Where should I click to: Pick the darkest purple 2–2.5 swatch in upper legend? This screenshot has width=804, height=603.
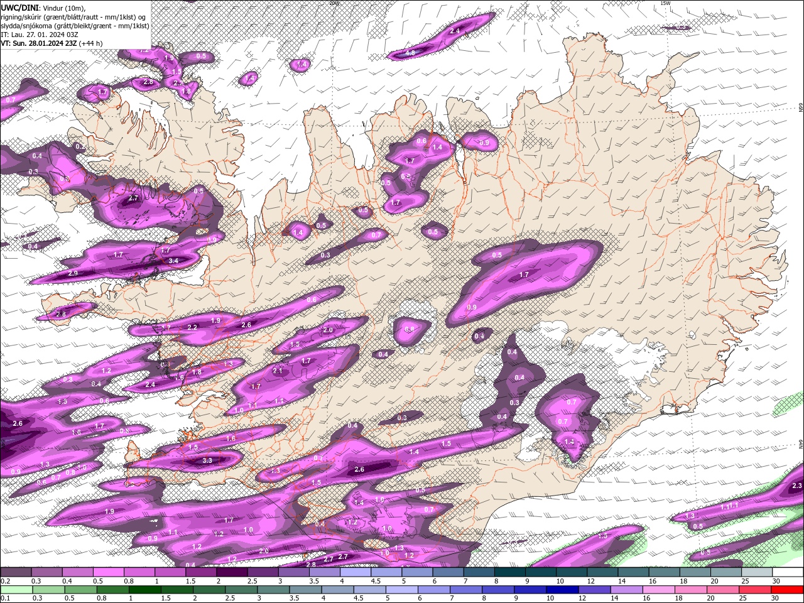[232, 572]
